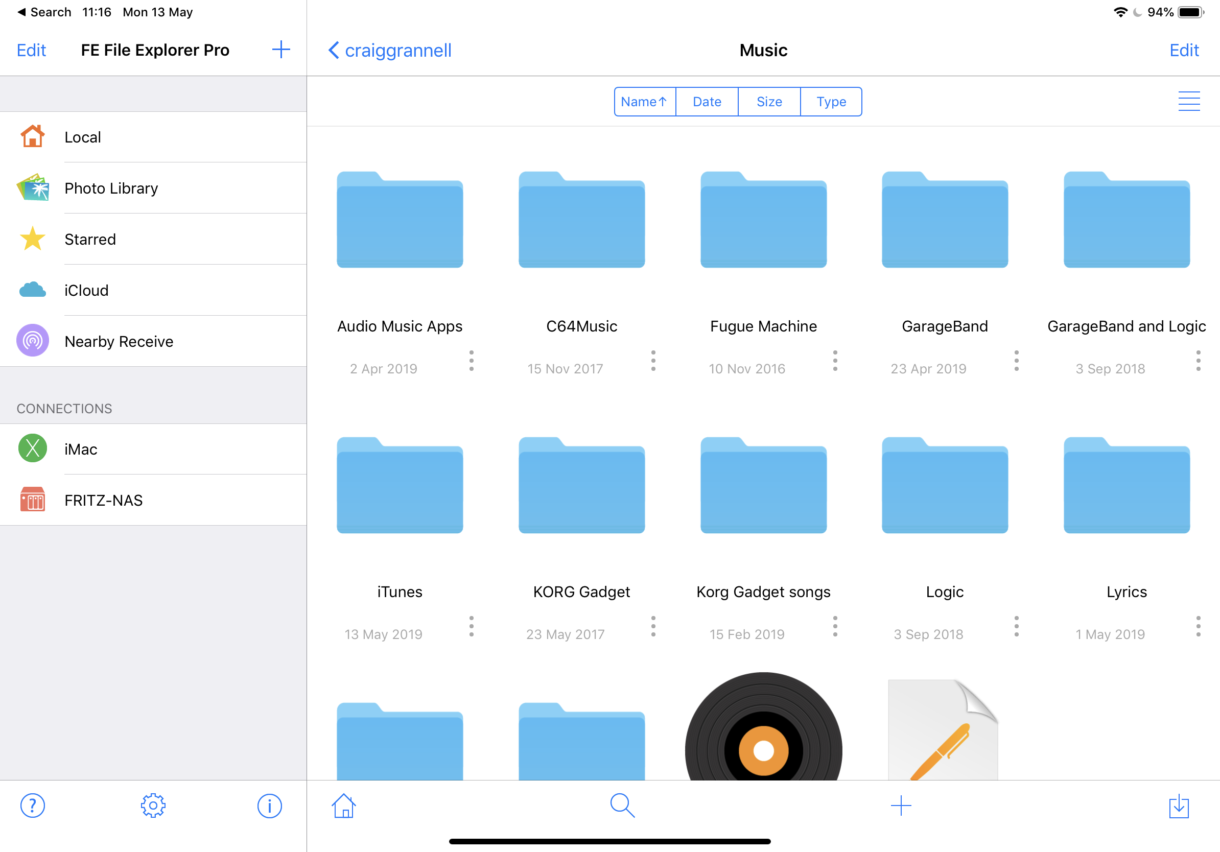Sort files by Type
1220x852 pixels.
point(831,102)
